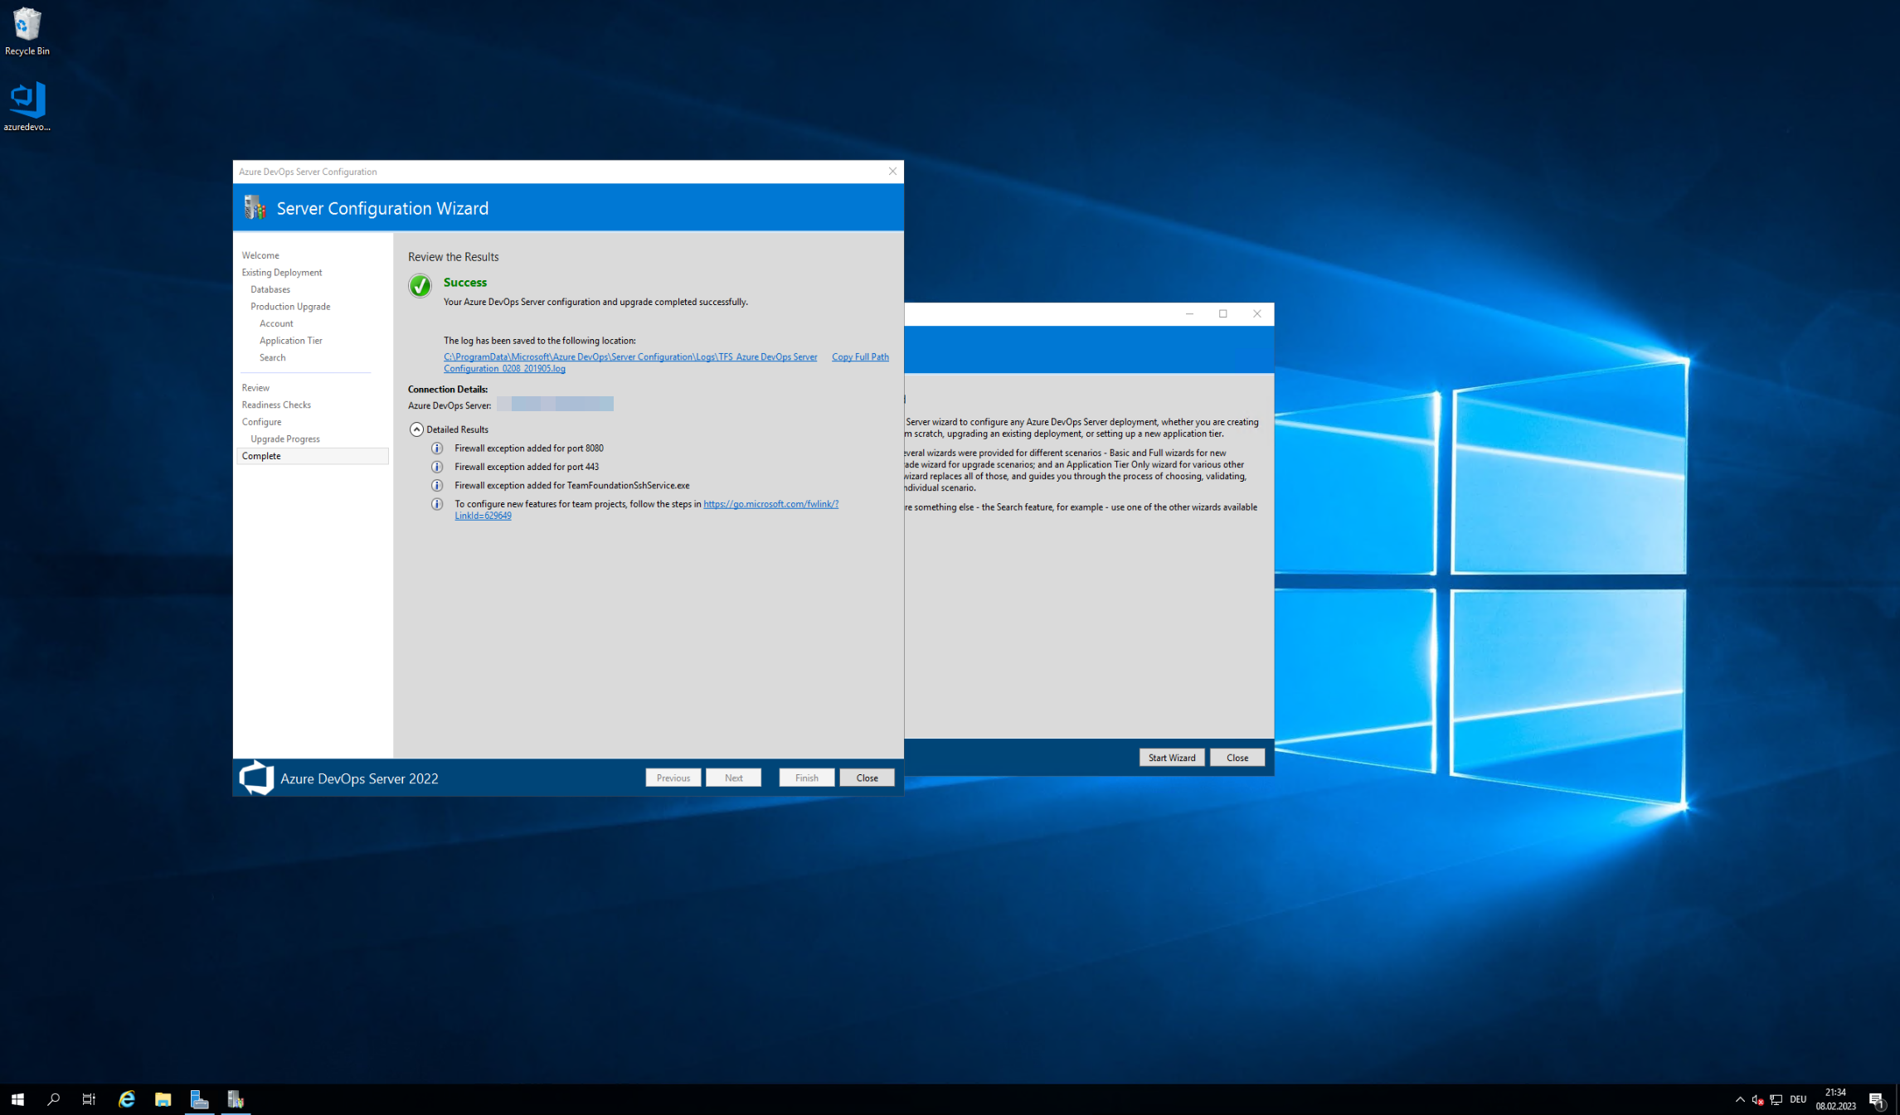
Task: Click the Finish button in the wizard
Action: [806, 778]
